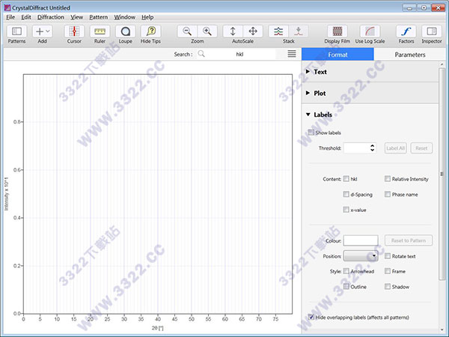
Task: Open the Position dropdown
Action: tap(360, 256)
